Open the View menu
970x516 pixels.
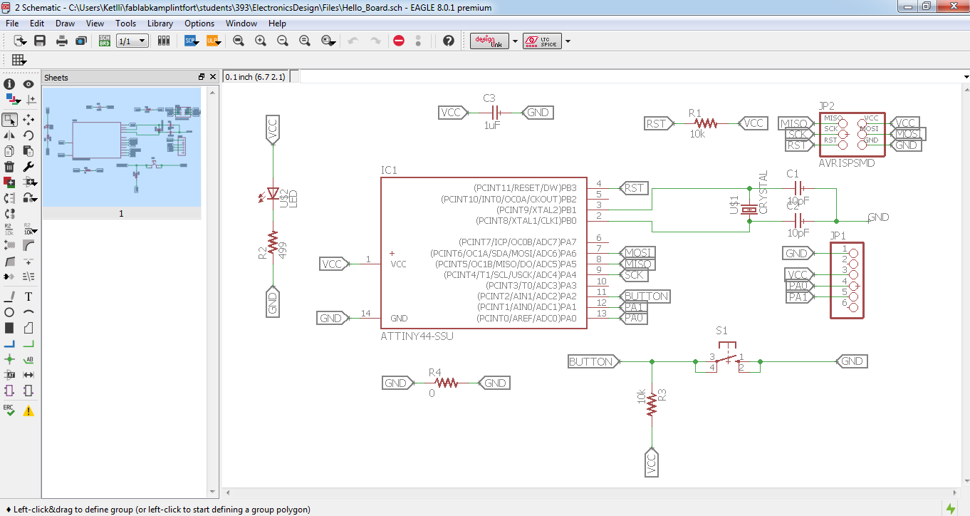[x=95, y=24]
